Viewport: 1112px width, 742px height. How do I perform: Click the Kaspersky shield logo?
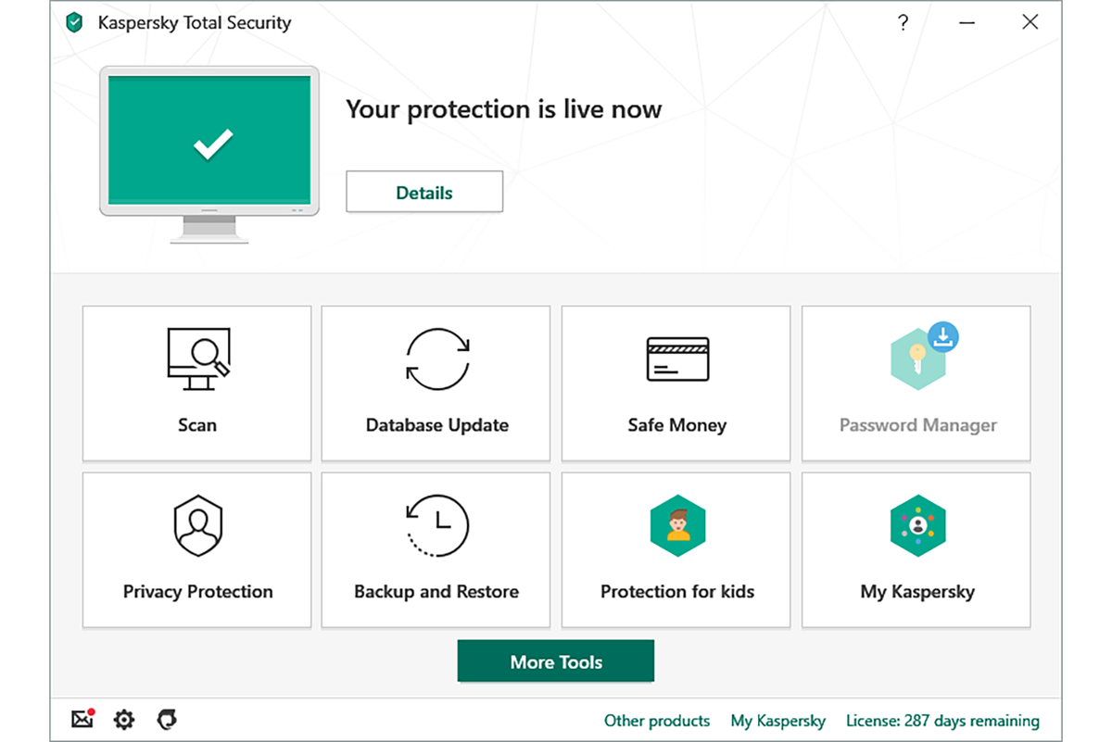point(73,22)
